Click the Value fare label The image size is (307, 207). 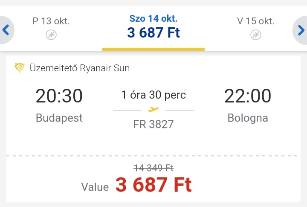pos(95,187)
